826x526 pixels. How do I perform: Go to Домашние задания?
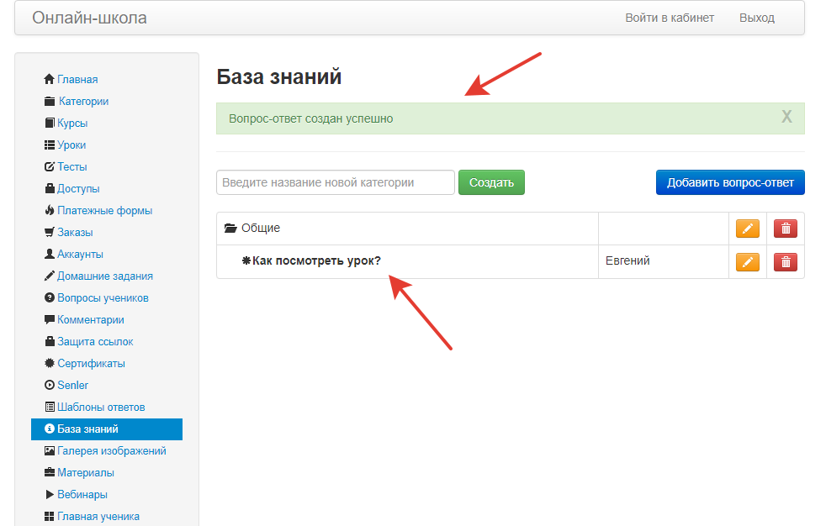tap(104, 276)
